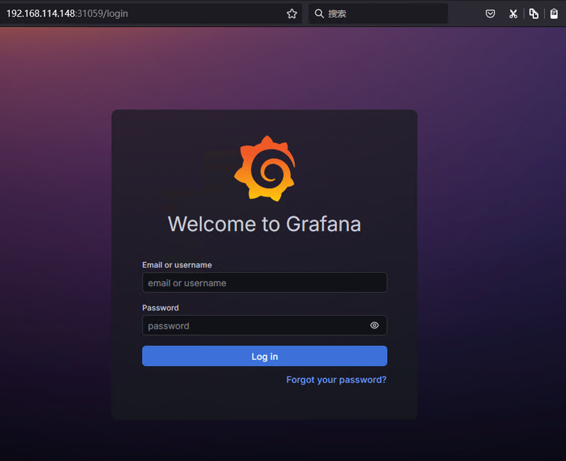Click the magnifier icon in search box
Screen dimensions: 566x461
(319, 13)
